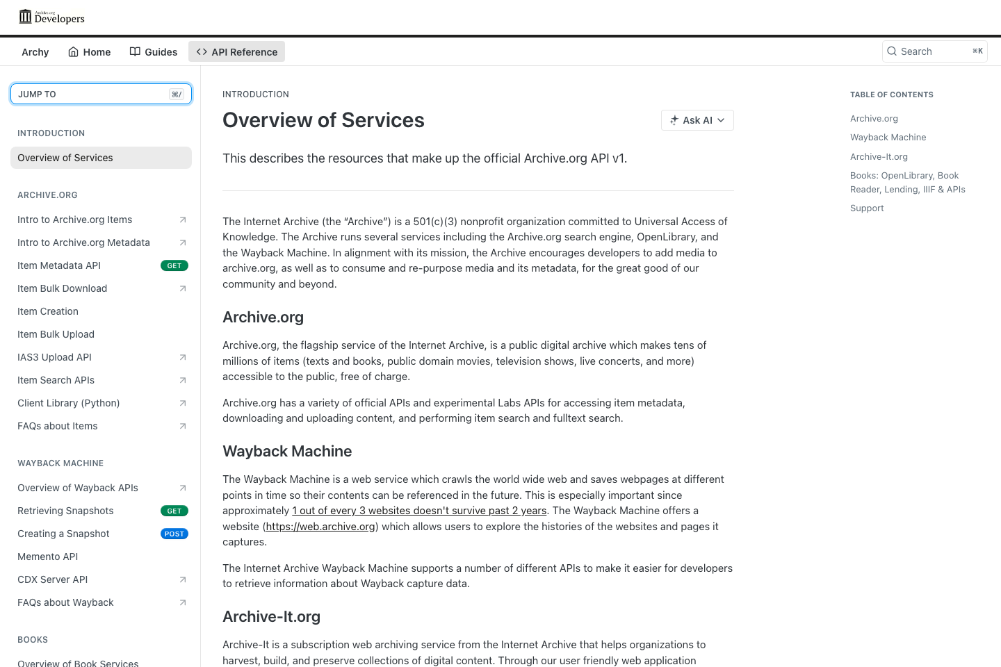Open Overview of Book Services

point(77,662)
